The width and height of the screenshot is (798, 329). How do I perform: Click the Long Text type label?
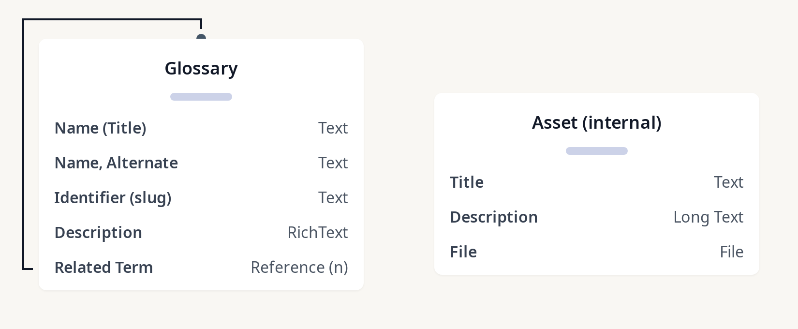tap(708, 217)
